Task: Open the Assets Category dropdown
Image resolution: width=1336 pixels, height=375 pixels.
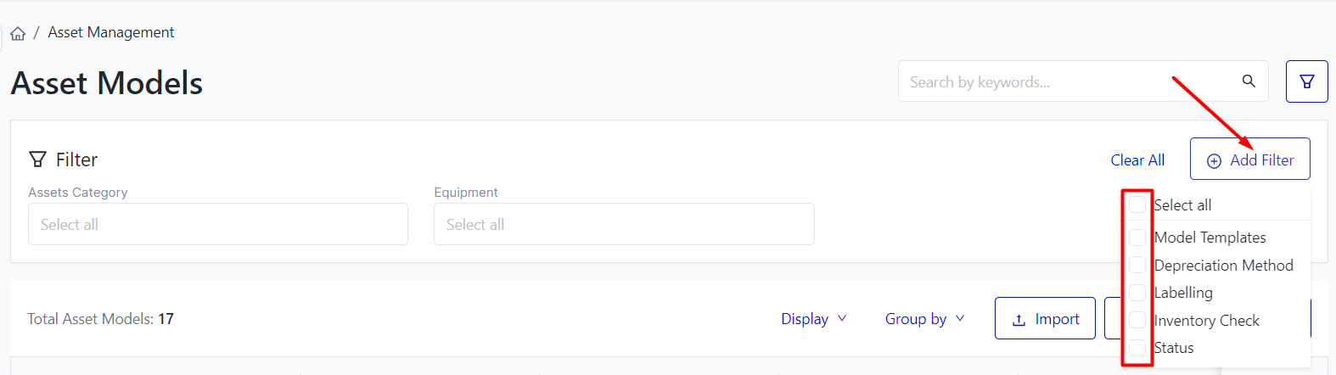Action: tap(218, 225)
